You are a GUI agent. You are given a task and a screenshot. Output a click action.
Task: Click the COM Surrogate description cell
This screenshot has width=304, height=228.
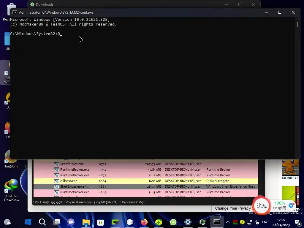218,181
